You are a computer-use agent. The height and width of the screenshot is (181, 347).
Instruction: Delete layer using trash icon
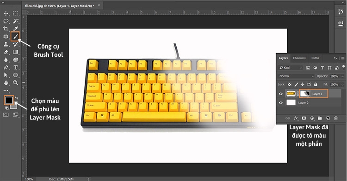tap(336, 118)
